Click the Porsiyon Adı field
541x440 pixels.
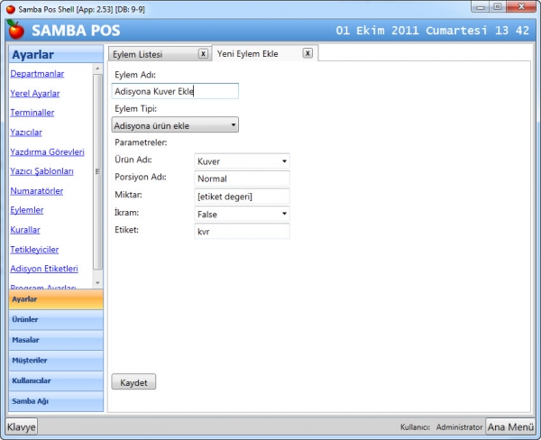coord(242,179)
